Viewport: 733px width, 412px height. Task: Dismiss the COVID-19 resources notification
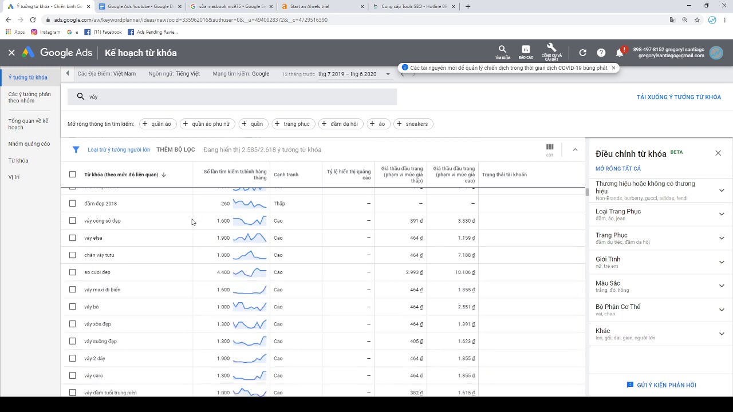tap(613, 68)
